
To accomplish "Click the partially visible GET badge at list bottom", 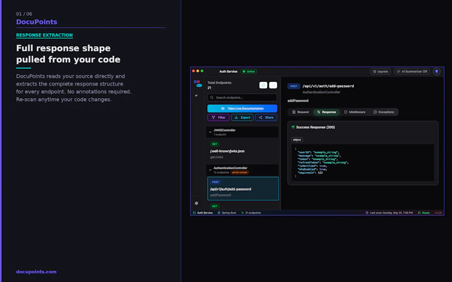I will click(215, 206).
